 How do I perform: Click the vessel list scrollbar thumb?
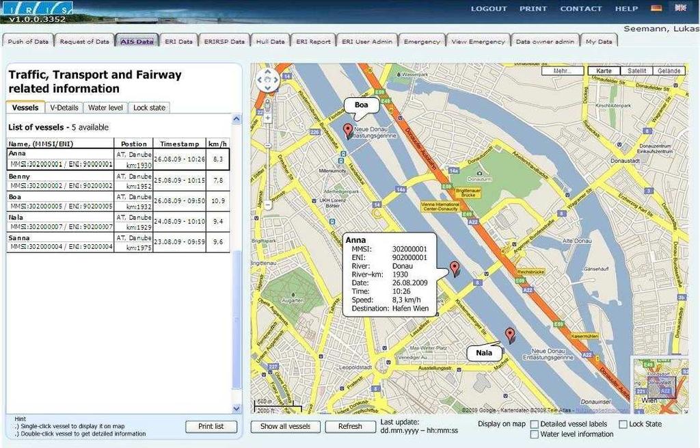[237, 319]
